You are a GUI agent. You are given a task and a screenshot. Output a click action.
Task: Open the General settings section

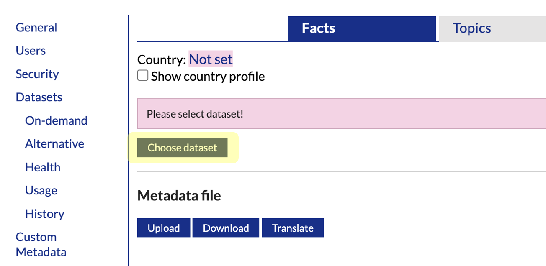pyautogui.click(x=36, y=28)
